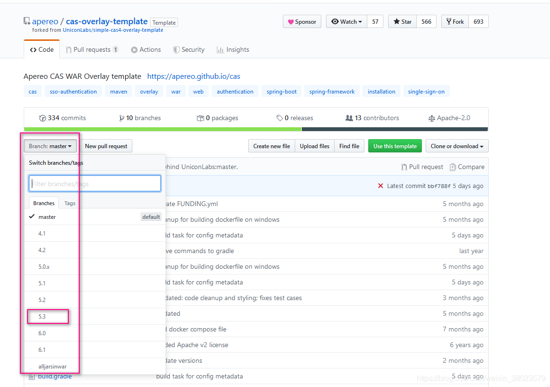This screenshot has width=550, height=387.
Task: View 13 contributors
Action: pos(372,118)
